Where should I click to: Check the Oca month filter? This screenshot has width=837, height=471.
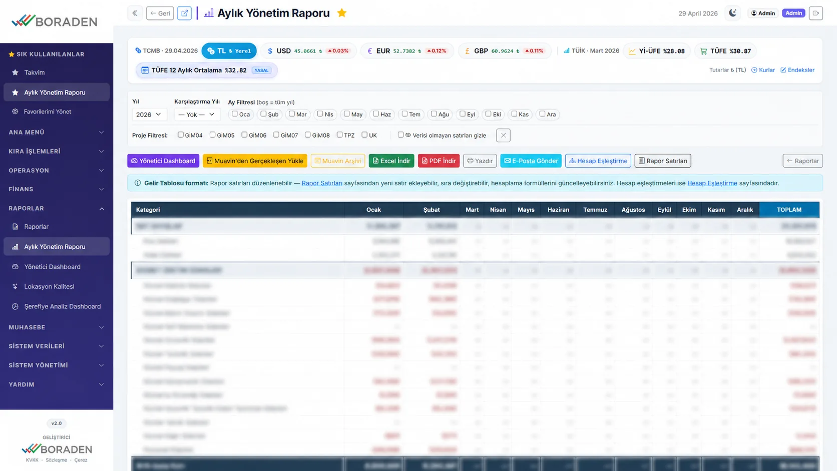(234, 114)
